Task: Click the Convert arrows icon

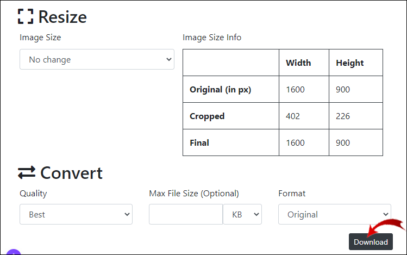Action: click(27, 173)
